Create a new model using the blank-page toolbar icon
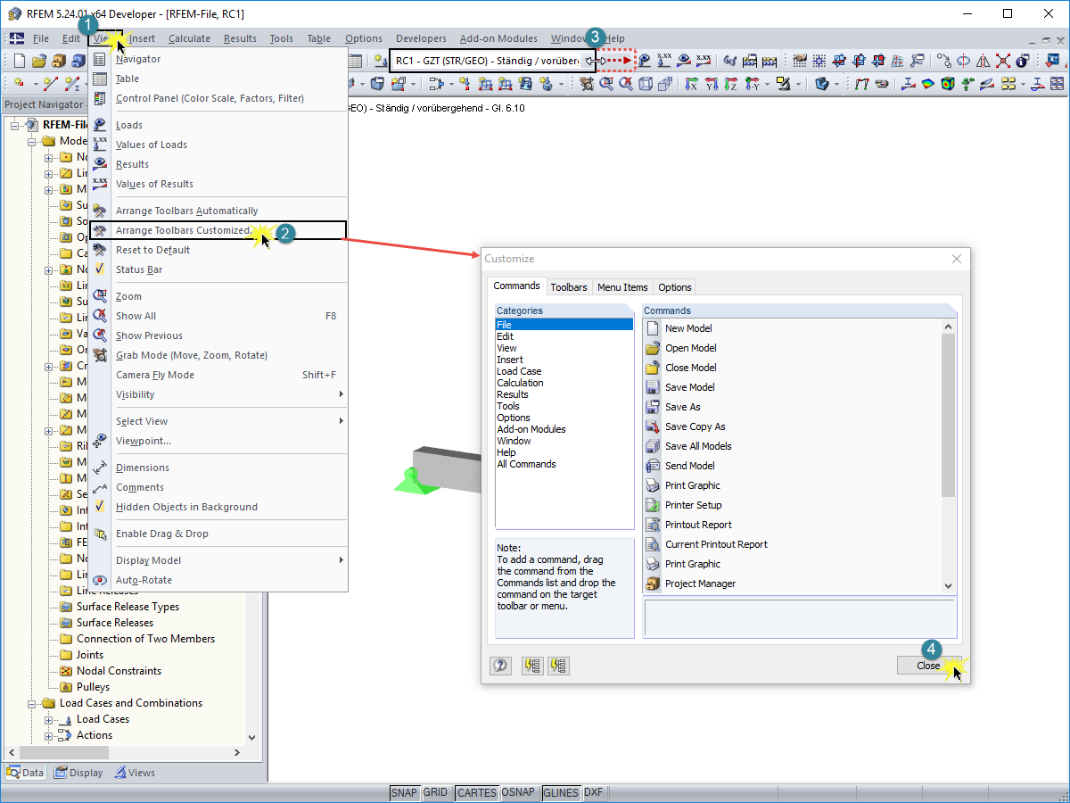Screen dimensions: 1070x803 click(x=20, y=60)
